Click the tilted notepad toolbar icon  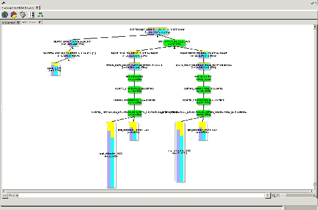23,15
